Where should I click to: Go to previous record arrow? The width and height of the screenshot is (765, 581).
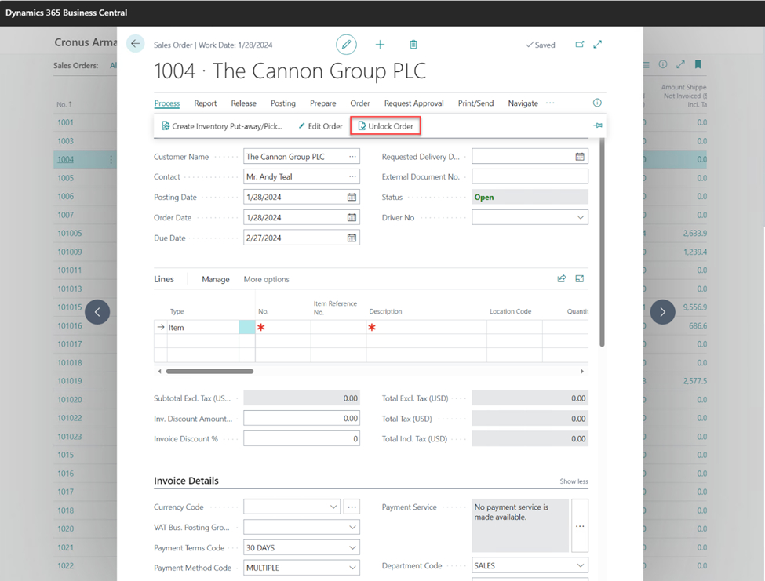pos(97,312)
